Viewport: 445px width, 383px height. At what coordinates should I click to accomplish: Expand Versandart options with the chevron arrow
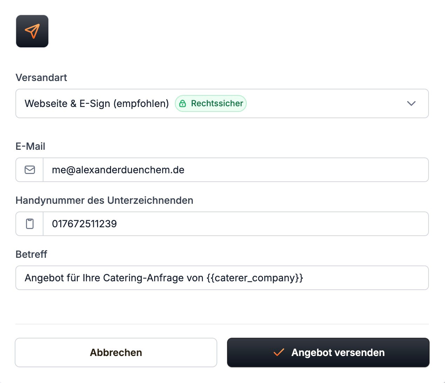pos(411,103)
